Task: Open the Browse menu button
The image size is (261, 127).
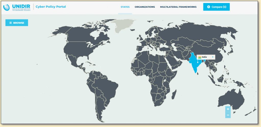Action: (x=17, y=23)
